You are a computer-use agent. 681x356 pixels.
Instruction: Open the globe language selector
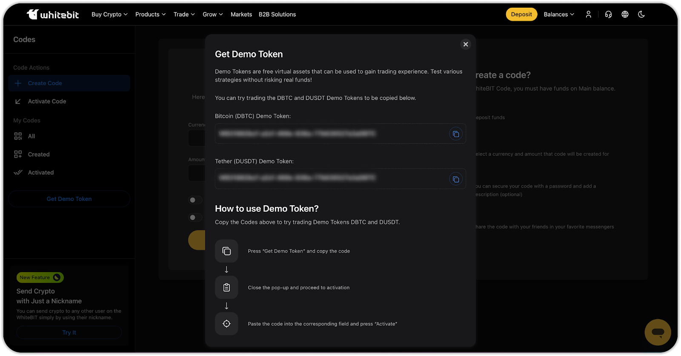tap(625, 14)
